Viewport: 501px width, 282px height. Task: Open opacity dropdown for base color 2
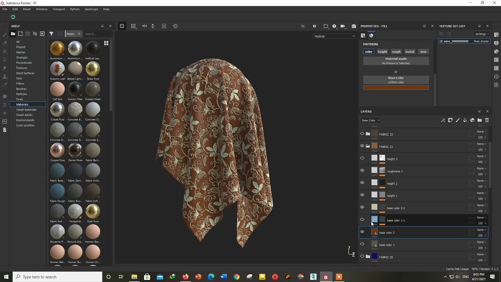482,235
